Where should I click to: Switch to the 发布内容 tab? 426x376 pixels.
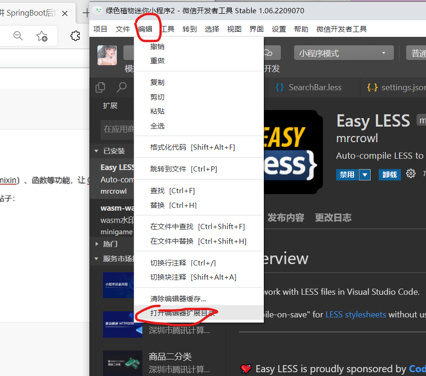point(286,218)
